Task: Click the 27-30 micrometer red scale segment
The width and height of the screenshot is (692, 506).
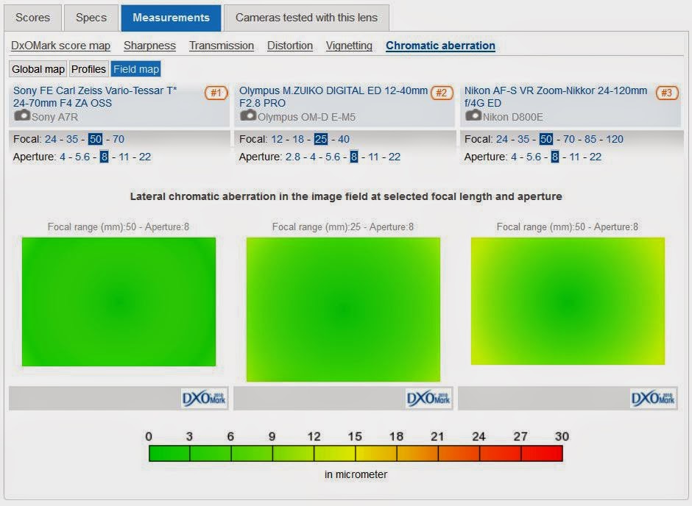Action: pyautogui.click(x=542, y=454)
